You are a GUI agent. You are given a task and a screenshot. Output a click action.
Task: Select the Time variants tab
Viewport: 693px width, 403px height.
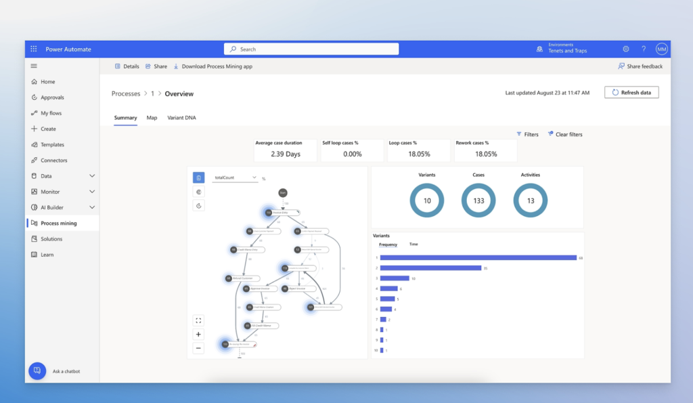[x=413, y=245]
